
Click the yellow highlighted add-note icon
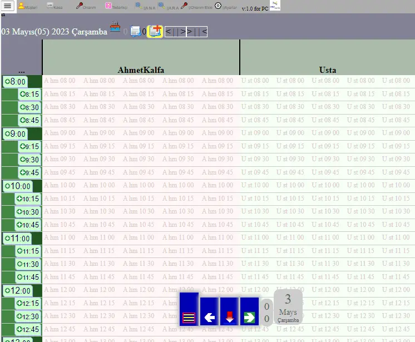point(155,31)
